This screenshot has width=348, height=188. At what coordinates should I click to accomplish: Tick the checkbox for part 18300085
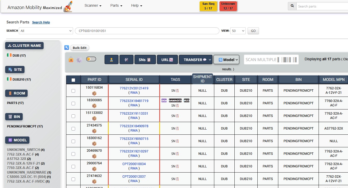(x=73, y=103)
